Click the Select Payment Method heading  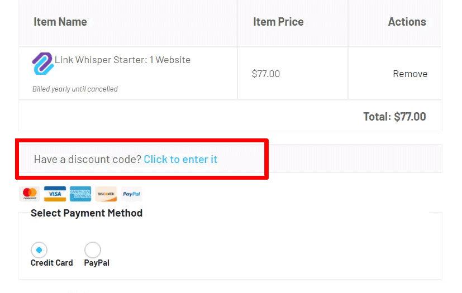87,213
